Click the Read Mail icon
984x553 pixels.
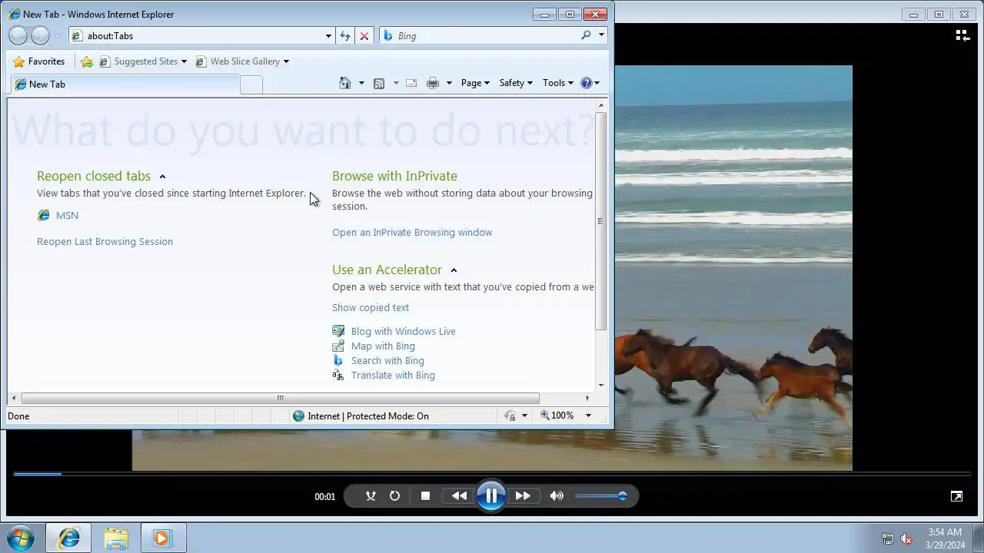click(411, 83)
